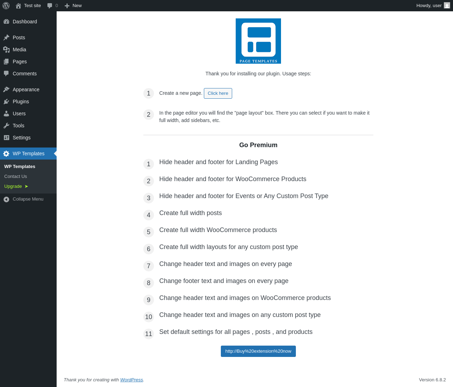This screenshot has height=387, width=453.
Task: Click the Dashboard gauge icon
Action: 6,22
